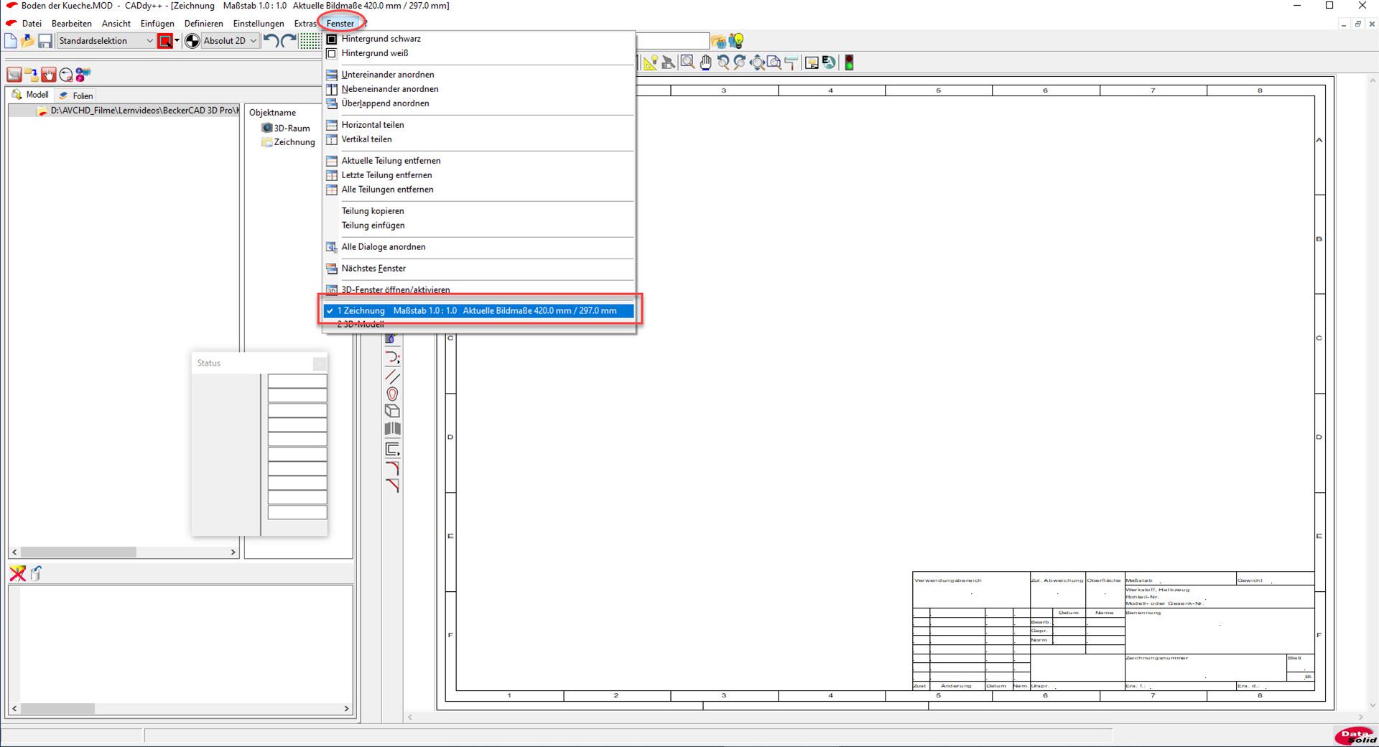The width and height of the screenshot is (1379, 747).
Task: Click 3D-Fenster öffnen/aktivieren
Action: point(478,290)
